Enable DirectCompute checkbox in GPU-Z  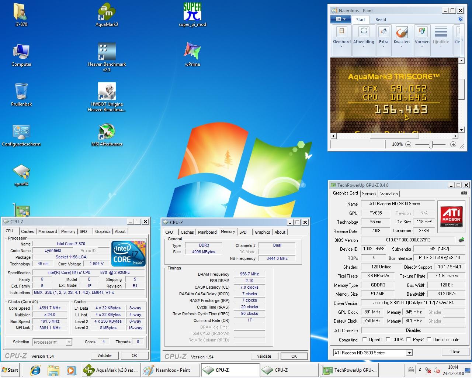[429, 339]
